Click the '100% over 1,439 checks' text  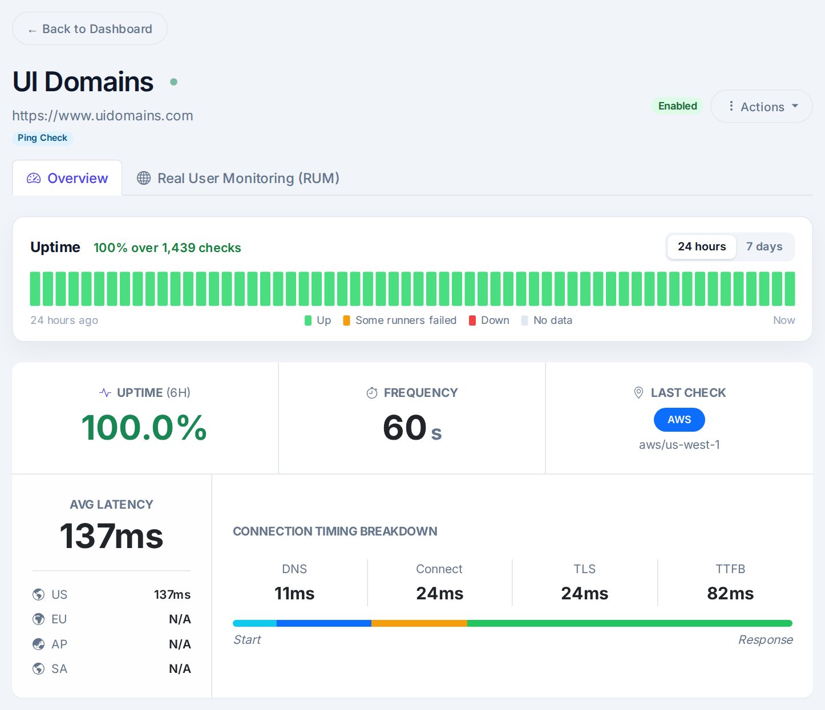click(167, 248)
